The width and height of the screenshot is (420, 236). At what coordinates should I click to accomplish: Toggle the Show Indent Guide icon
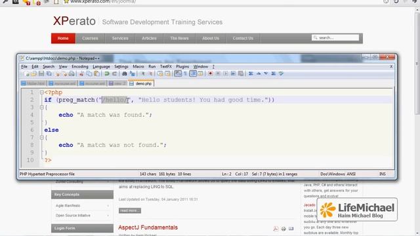click(x=193, y=73)
